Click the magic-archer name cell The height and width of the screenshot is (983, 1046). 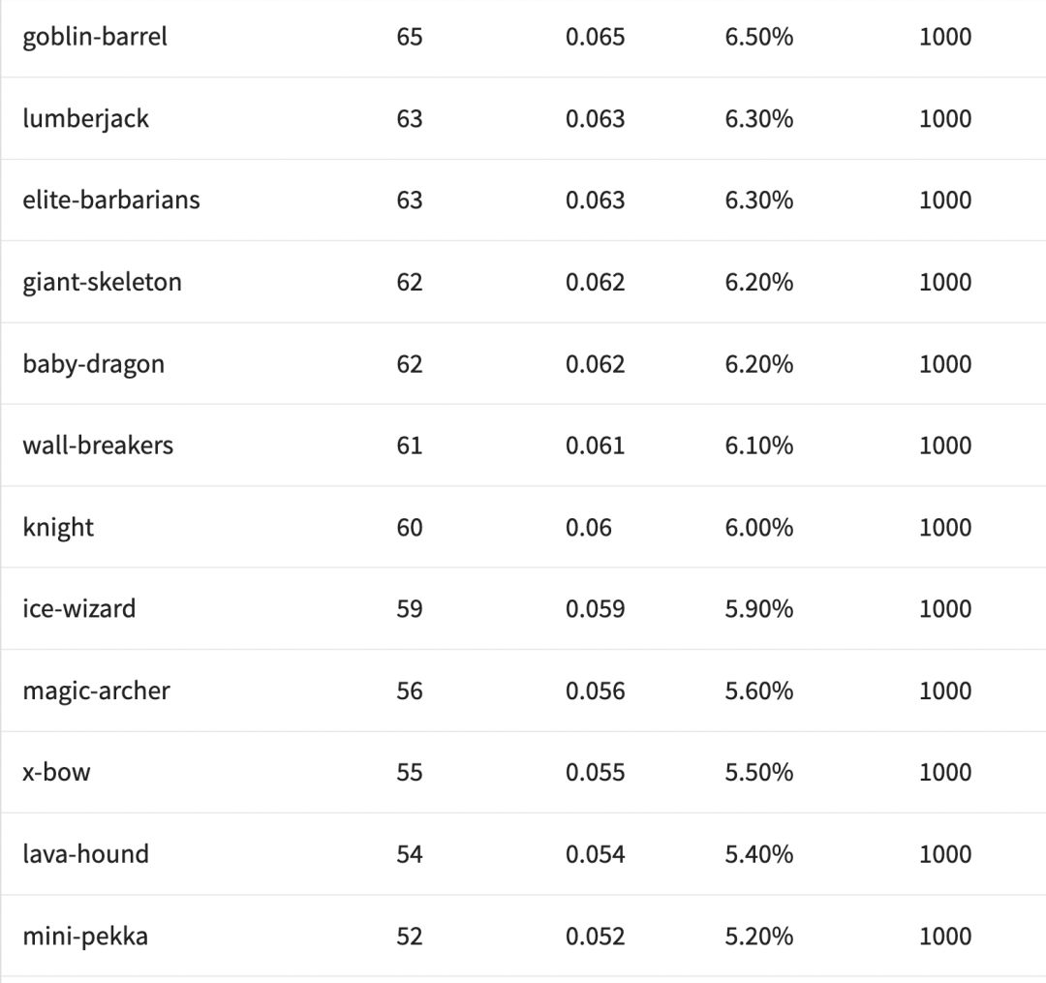pyautogui.click(x=96, y=691)
